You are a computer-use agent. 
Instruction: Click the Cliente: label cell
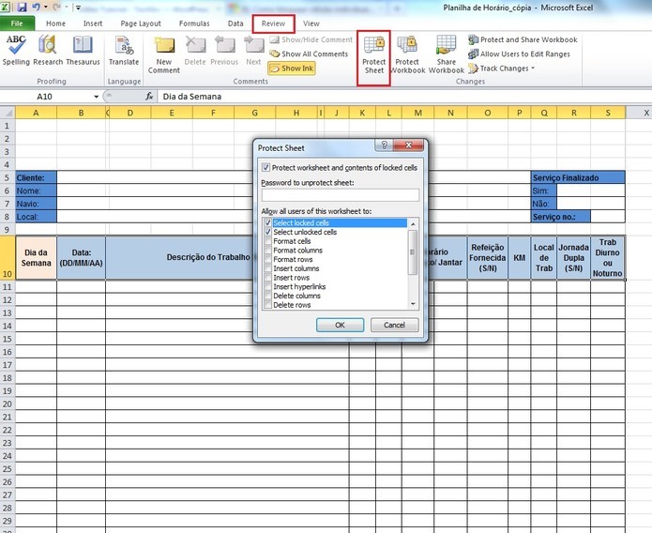coord(37,177)
